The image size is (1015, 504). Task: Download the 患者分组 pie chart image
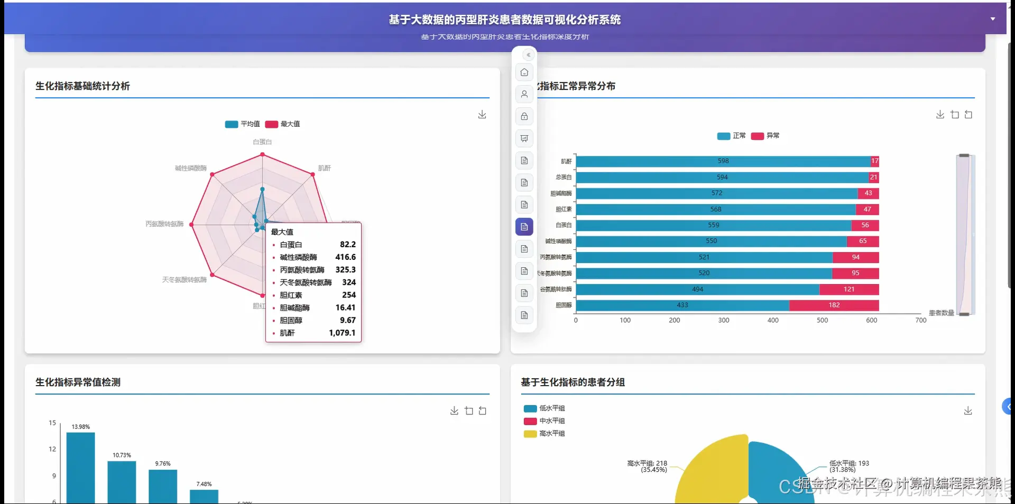click(x=968, y=410)
